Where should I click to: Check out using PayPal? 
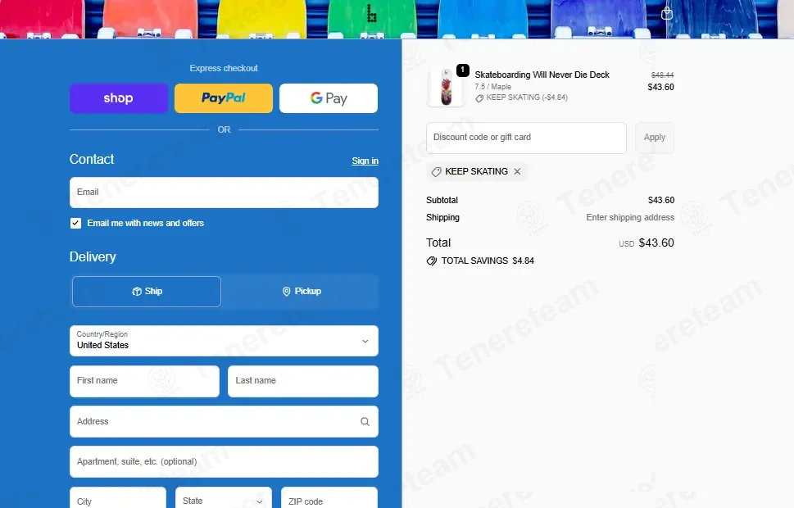(x=224, y=98)
